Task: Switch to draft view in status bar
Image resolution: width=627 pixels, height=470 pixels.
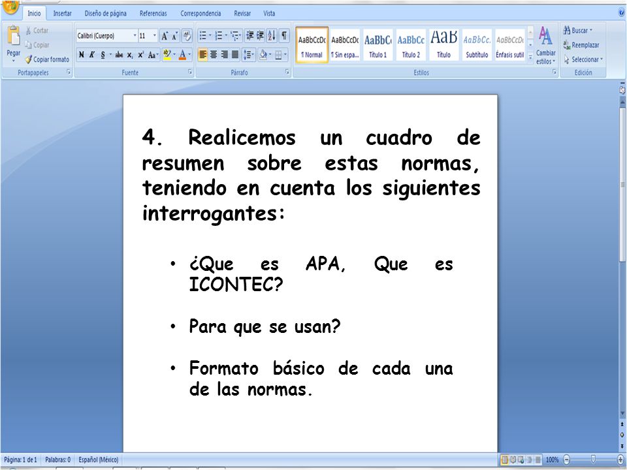Action: [x=538, y=460]
